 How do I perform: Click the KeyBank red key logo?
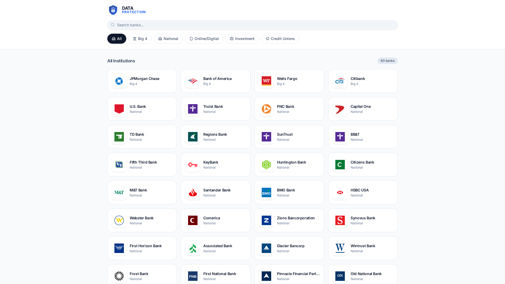click(x=193, y=165)
